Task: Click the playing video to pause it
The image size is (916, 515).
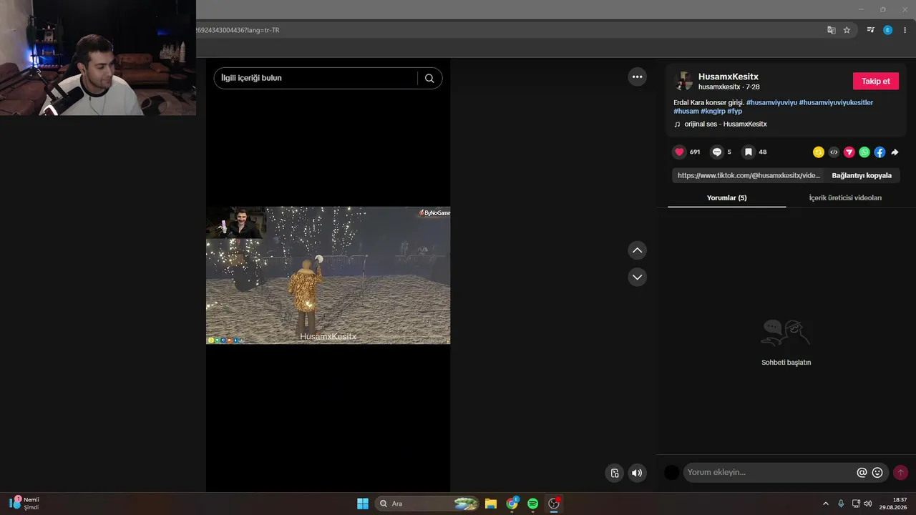Action: click(x=328, y=275)
